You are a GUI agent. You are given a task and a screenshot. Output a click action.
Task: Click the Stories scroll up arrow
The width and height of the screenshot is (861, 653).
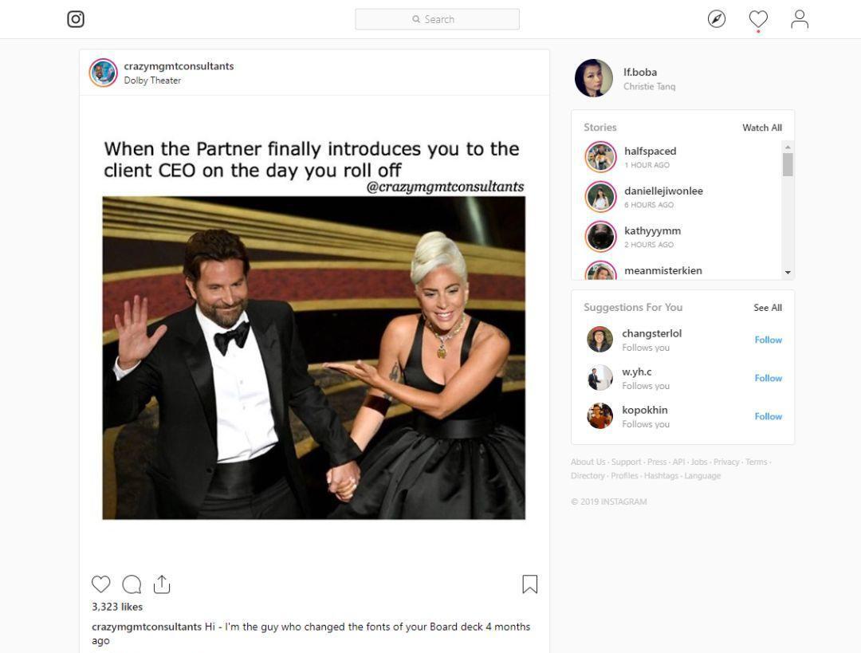[x=788, y=147]
